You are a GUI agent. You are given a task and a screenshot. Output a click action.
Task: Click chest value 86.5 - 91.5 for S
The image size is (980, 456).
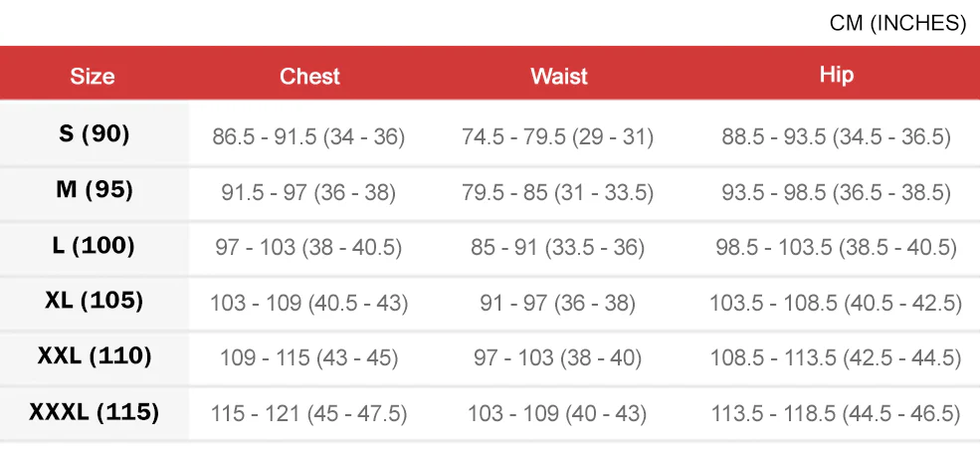point(308,136)
